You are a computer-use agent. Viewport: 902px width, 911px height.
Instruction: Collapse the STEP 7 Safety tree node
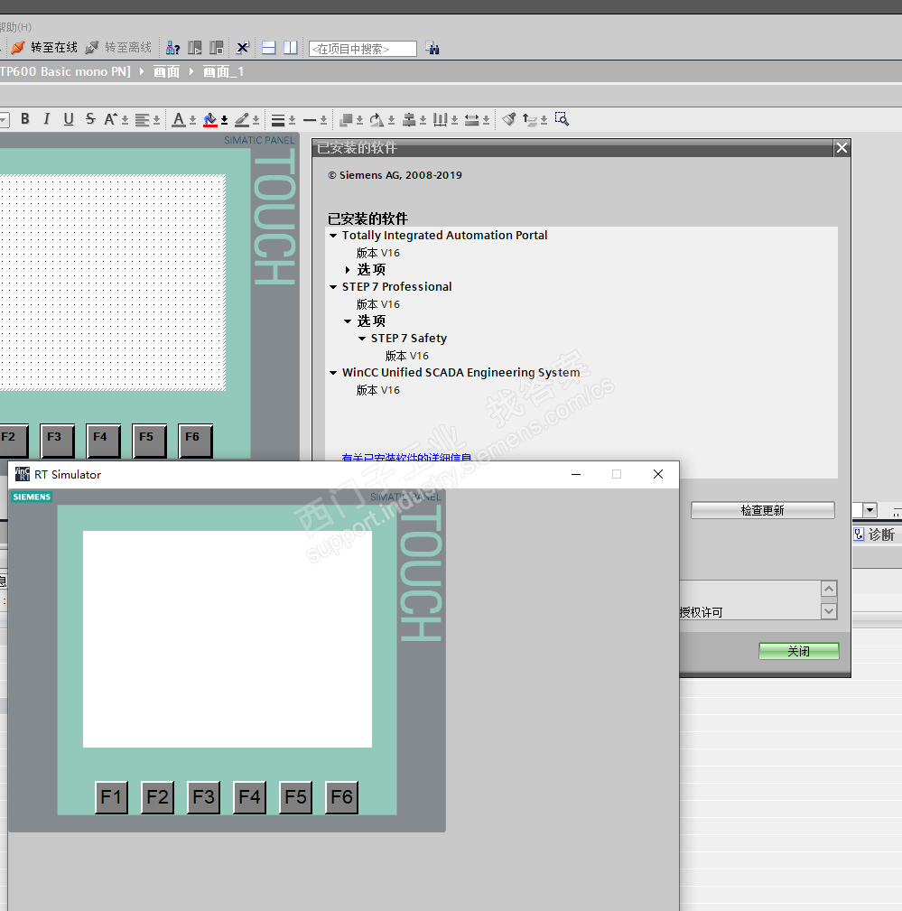(362, 339)
